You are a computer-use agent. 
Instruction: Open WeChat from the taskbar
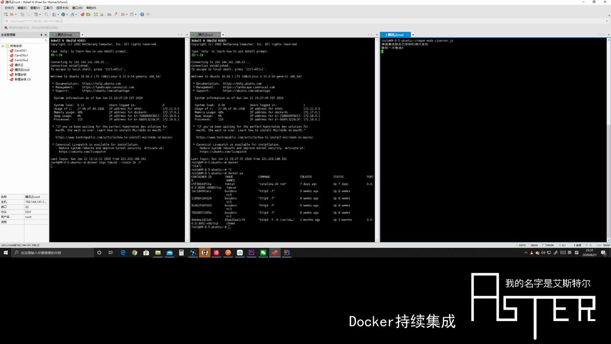pos(263,253)
